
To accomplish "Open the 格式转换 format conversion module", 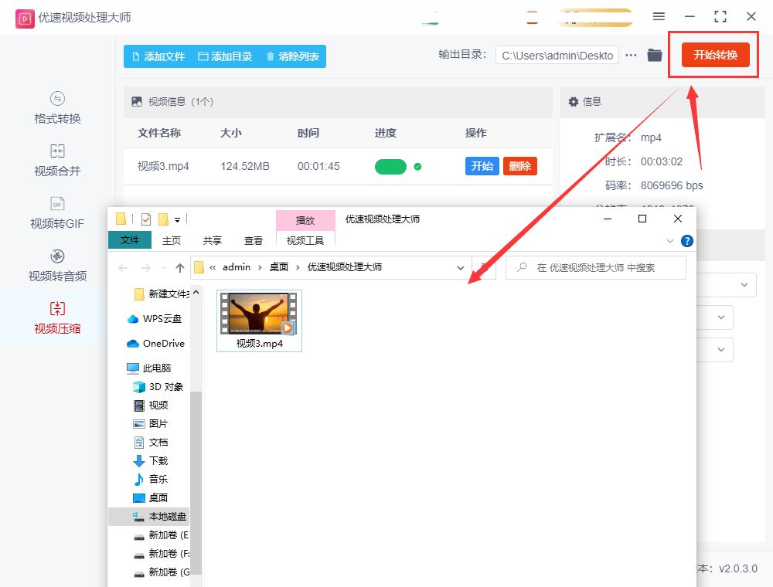I will click(57, 108).
